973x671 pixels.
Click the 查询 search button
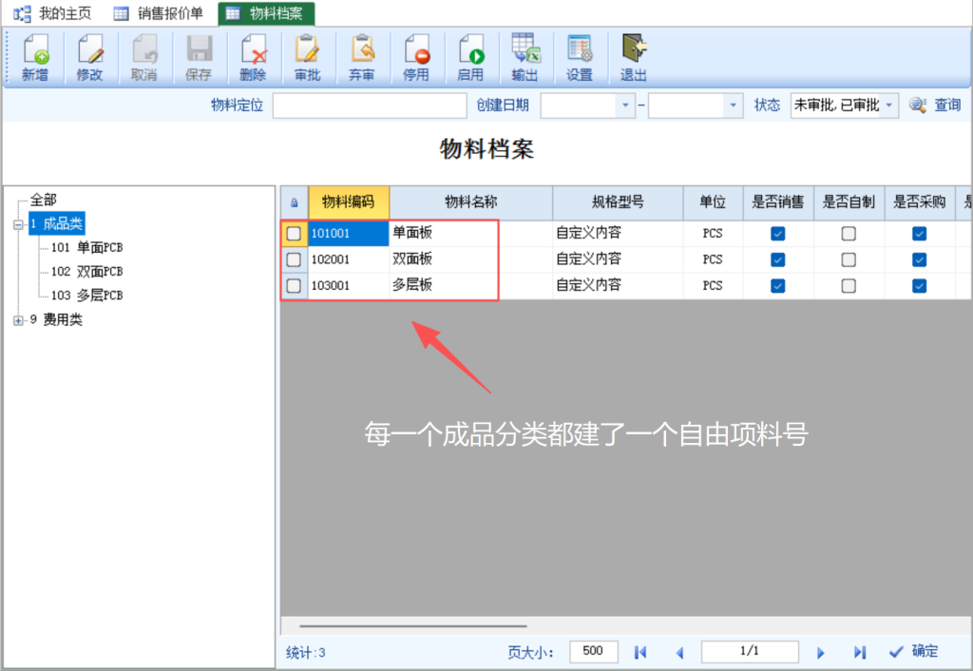click(x=935, y=105)
